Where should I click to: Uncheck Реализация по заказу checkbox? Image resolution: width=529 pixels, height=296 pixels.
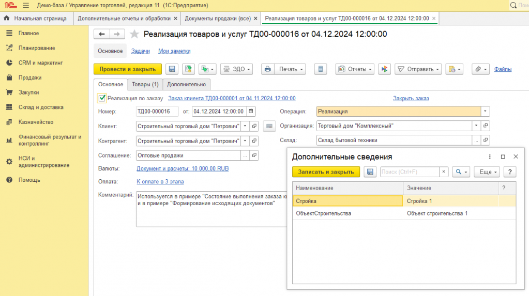tap(101, 98)
